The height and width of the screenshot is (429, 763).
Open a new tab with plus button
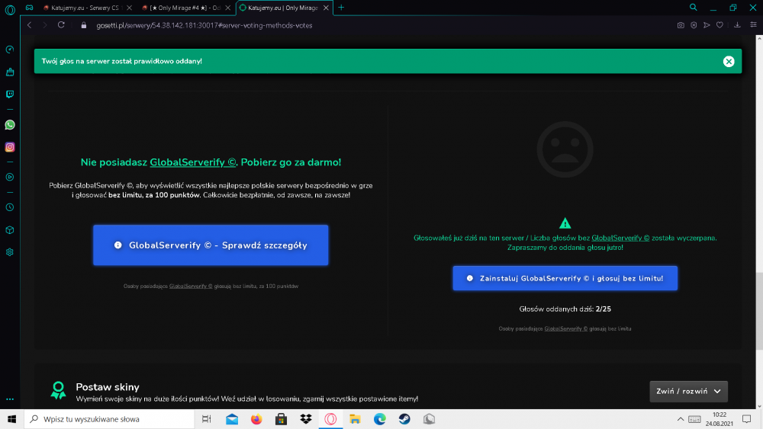click(x=341, y=8)
